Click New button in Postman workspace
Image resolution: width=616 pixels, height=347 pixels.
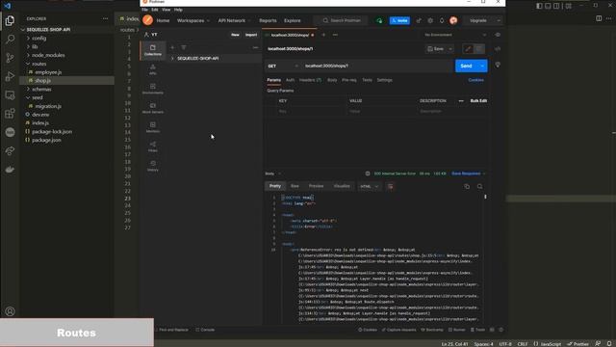click(x=235, y=35)
